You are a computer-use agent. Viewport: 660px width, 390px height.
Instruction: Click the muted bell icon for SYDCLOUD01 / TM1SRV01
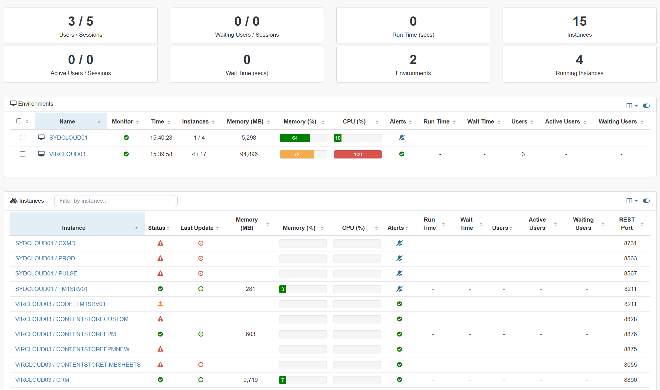pos(399,289)
